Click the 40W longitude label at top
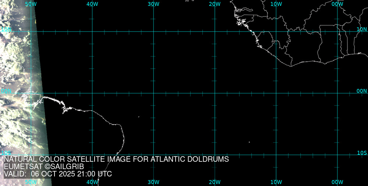 coord(92,4)
